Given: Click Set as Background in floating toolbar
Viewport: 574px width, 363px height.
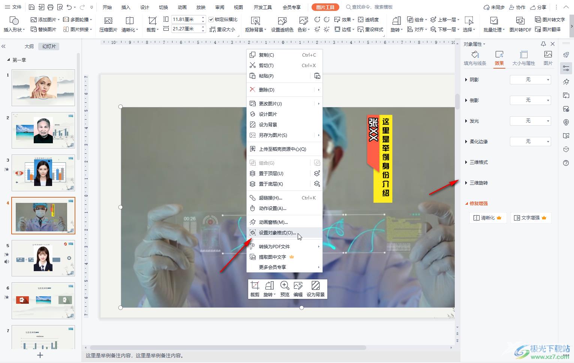Looking at the screenshot, I should coord(316,289).
